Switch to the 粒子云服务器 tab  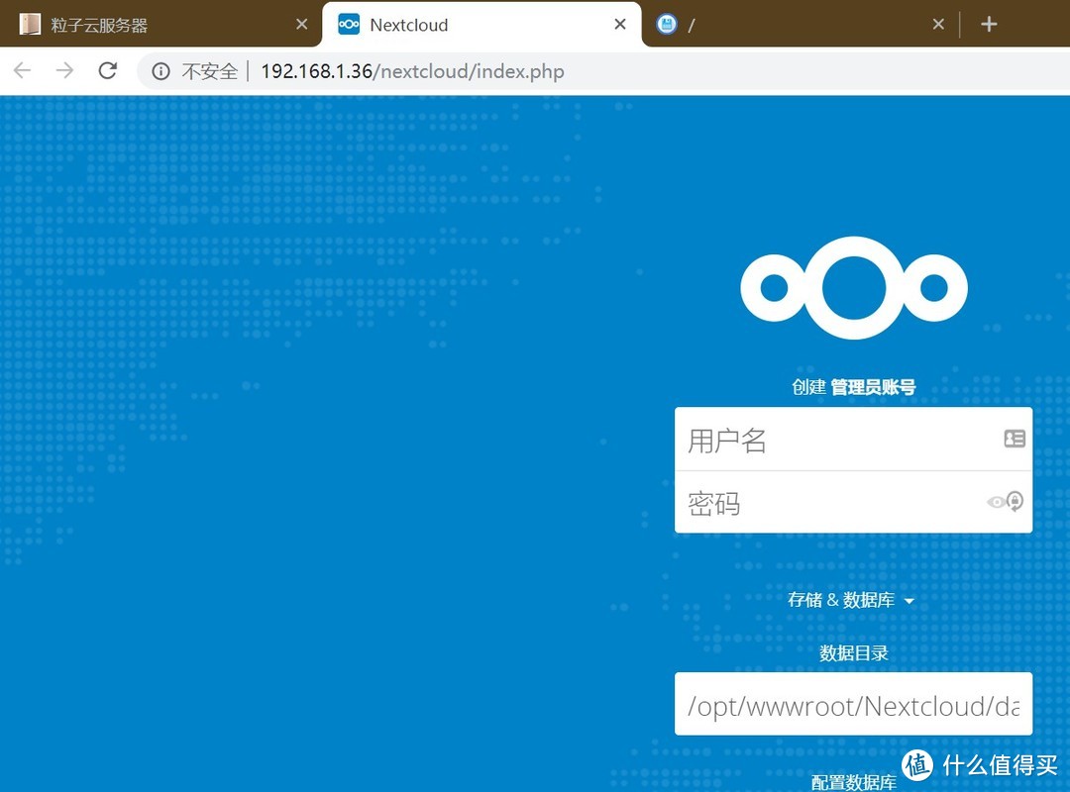tap(160, 25)
